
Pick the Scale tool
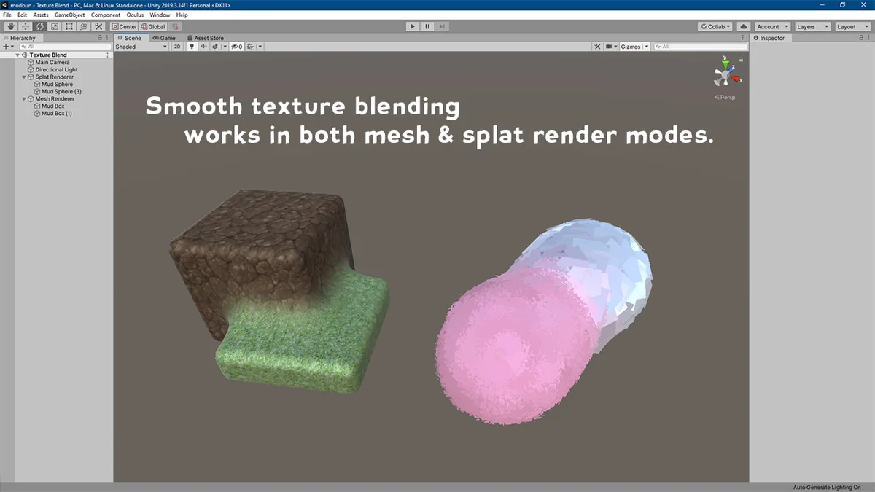tap(55, 26)
